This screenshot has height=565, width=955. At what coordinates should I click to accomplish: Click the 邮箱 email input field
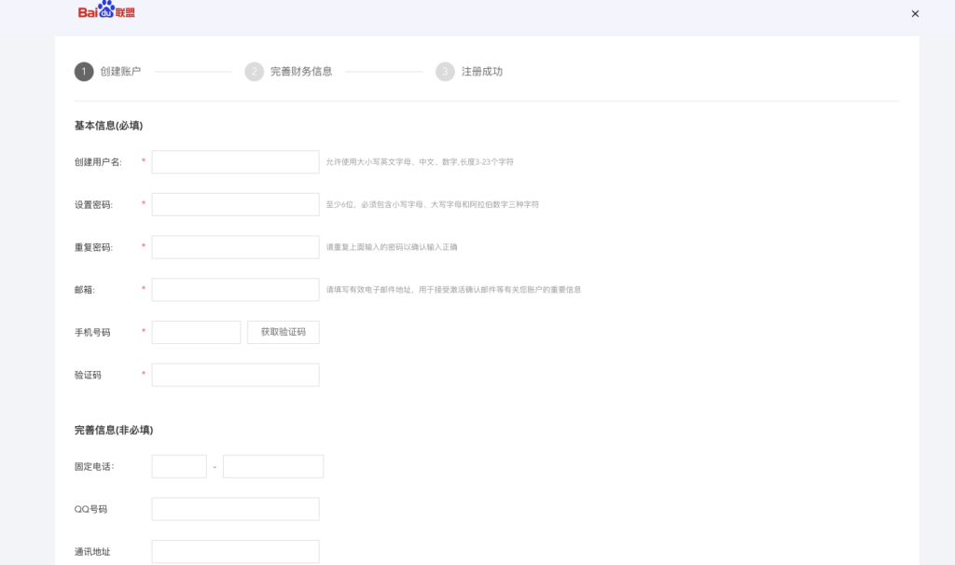pyautogui.click(x=235, y=290)
